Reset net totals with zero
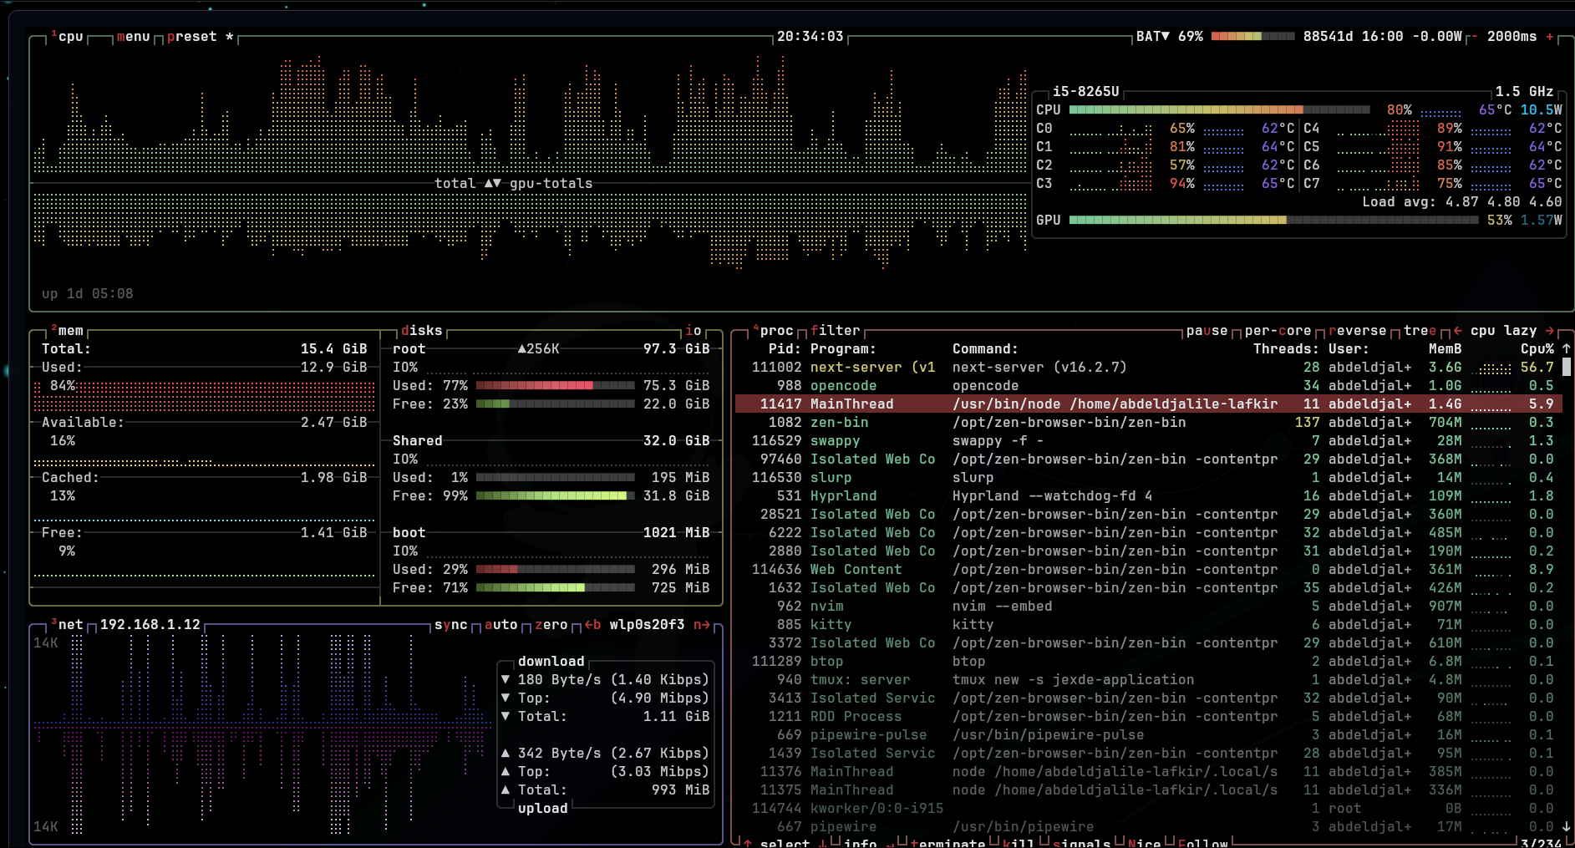The width and height of the screenshot is (1575, 848). (551, 625)
